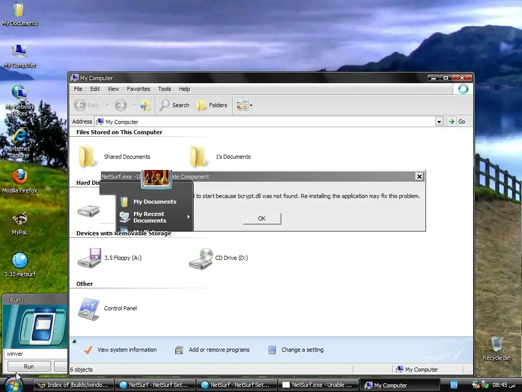The width and height of the screenshot is (522, 392).
Task: Click the green shield tray icon next to the clock
Action: [485, 385]
